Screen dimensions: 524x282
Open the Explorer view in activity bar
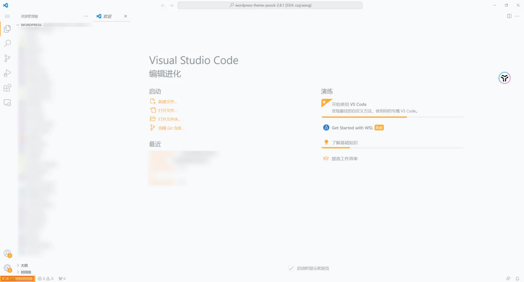(x=7, y=29)
